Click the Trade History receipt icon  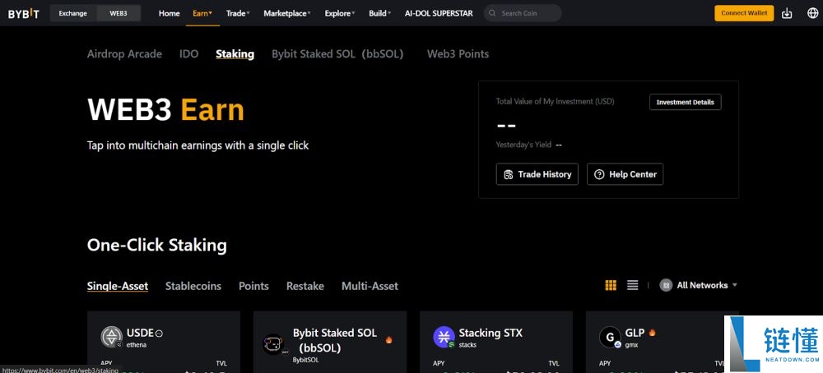click(508, 174)
